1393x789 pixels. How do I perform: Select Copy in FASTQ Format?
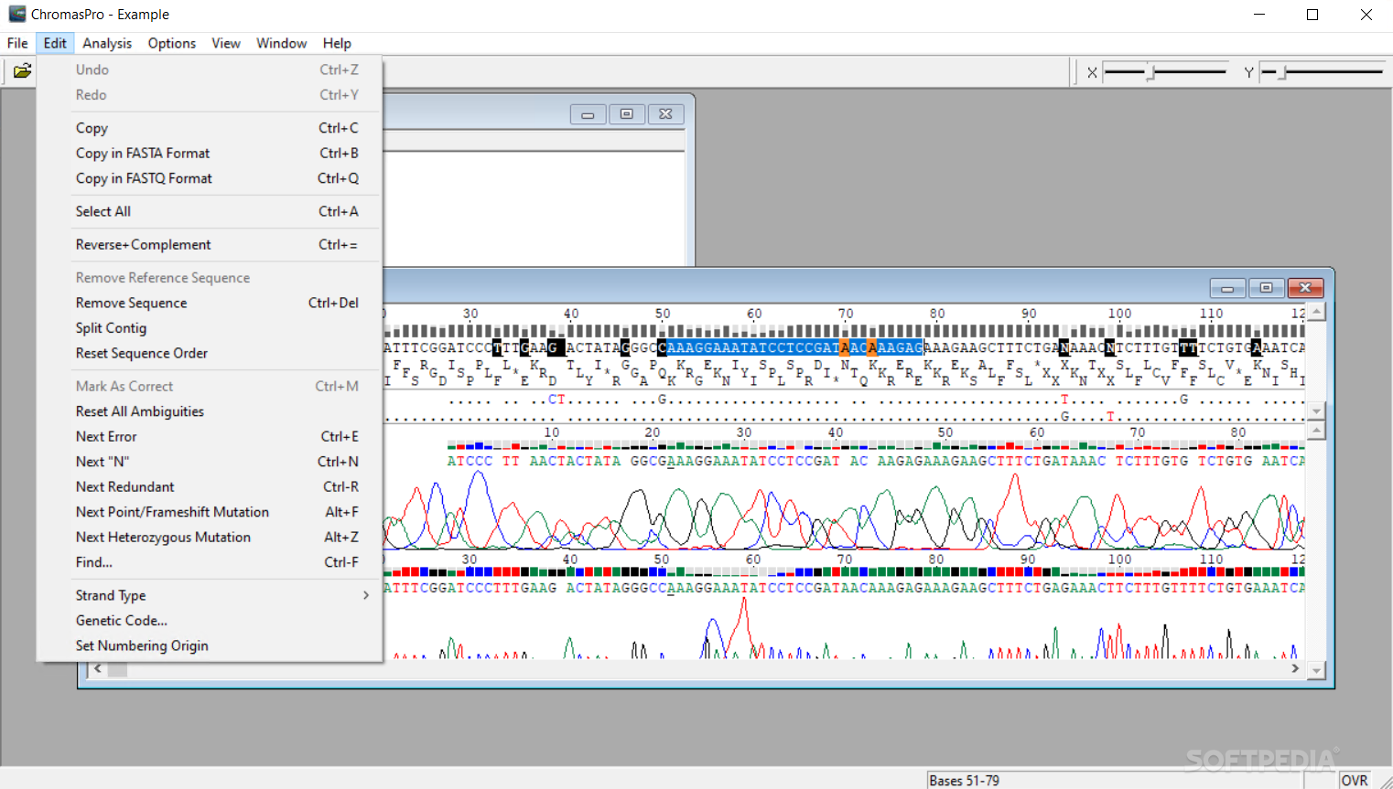pyautogui.click(x=210, y=178)
